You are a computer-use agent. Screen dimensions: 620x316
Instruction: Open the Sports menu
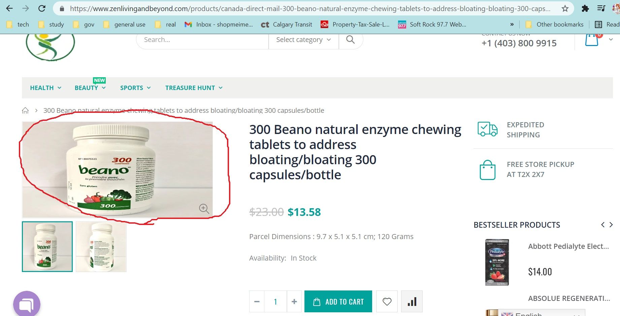pos(135,88)
